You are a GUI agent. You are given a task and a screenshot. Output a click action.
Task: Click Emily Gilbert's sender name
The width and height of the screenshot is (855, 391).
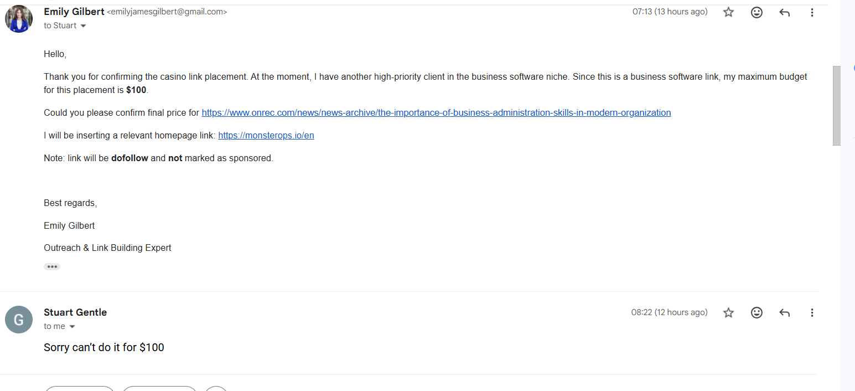pos(74,12)
